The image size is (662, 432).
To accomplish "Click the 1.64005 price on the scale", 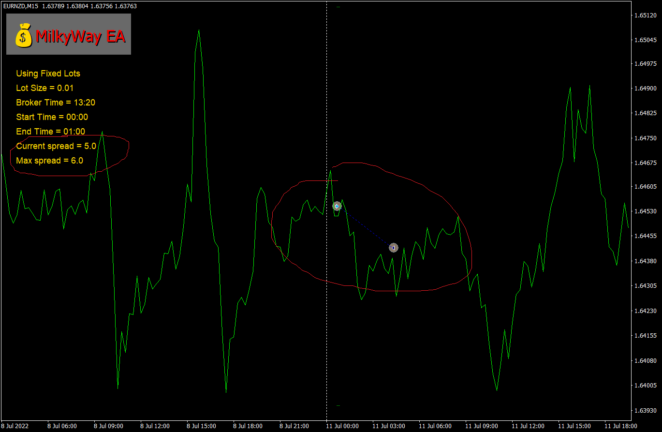I will pos(647,386).
